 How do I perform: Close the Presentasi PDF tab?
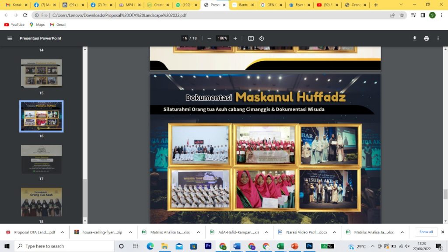[x=224, y=5]
